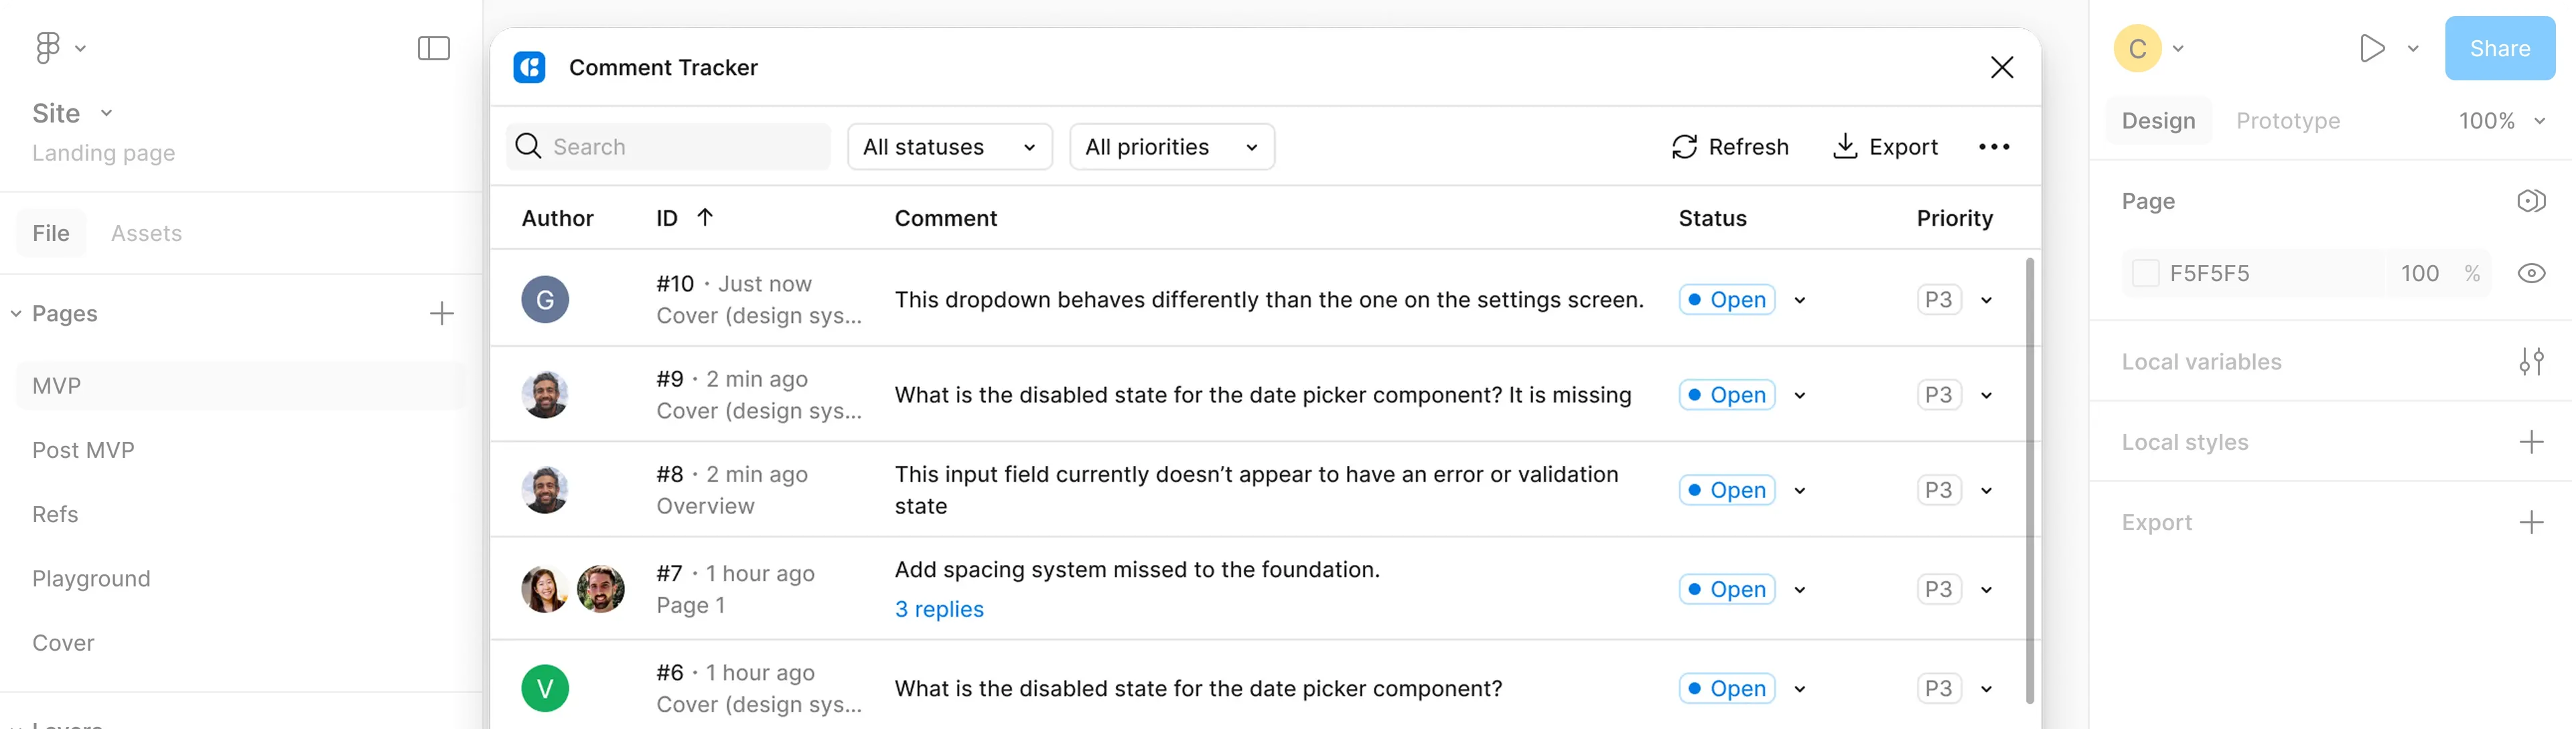Screen dimensions: 2572x729
Task: Open the All priorities dropdown
Action: 1171,147
